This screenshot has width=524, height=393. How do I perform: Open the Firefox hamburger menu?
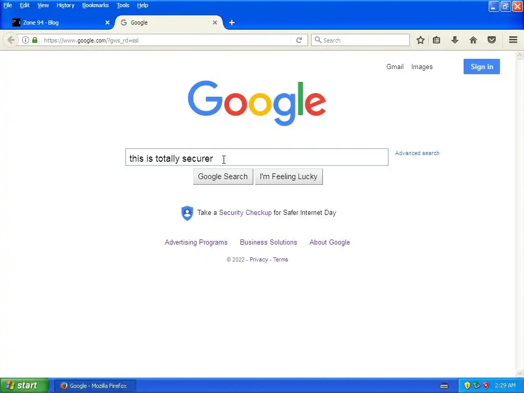point(513,40)
